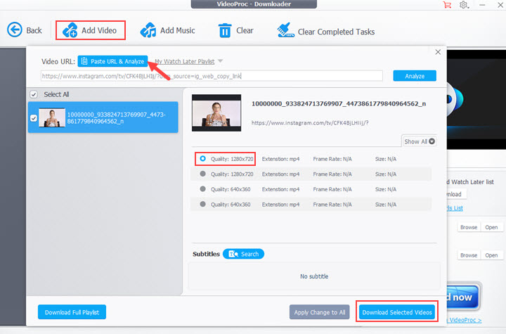Click the instagram.com/tv/CFK4BjLHIij video link
506x334 pixels.
[310, 123]
